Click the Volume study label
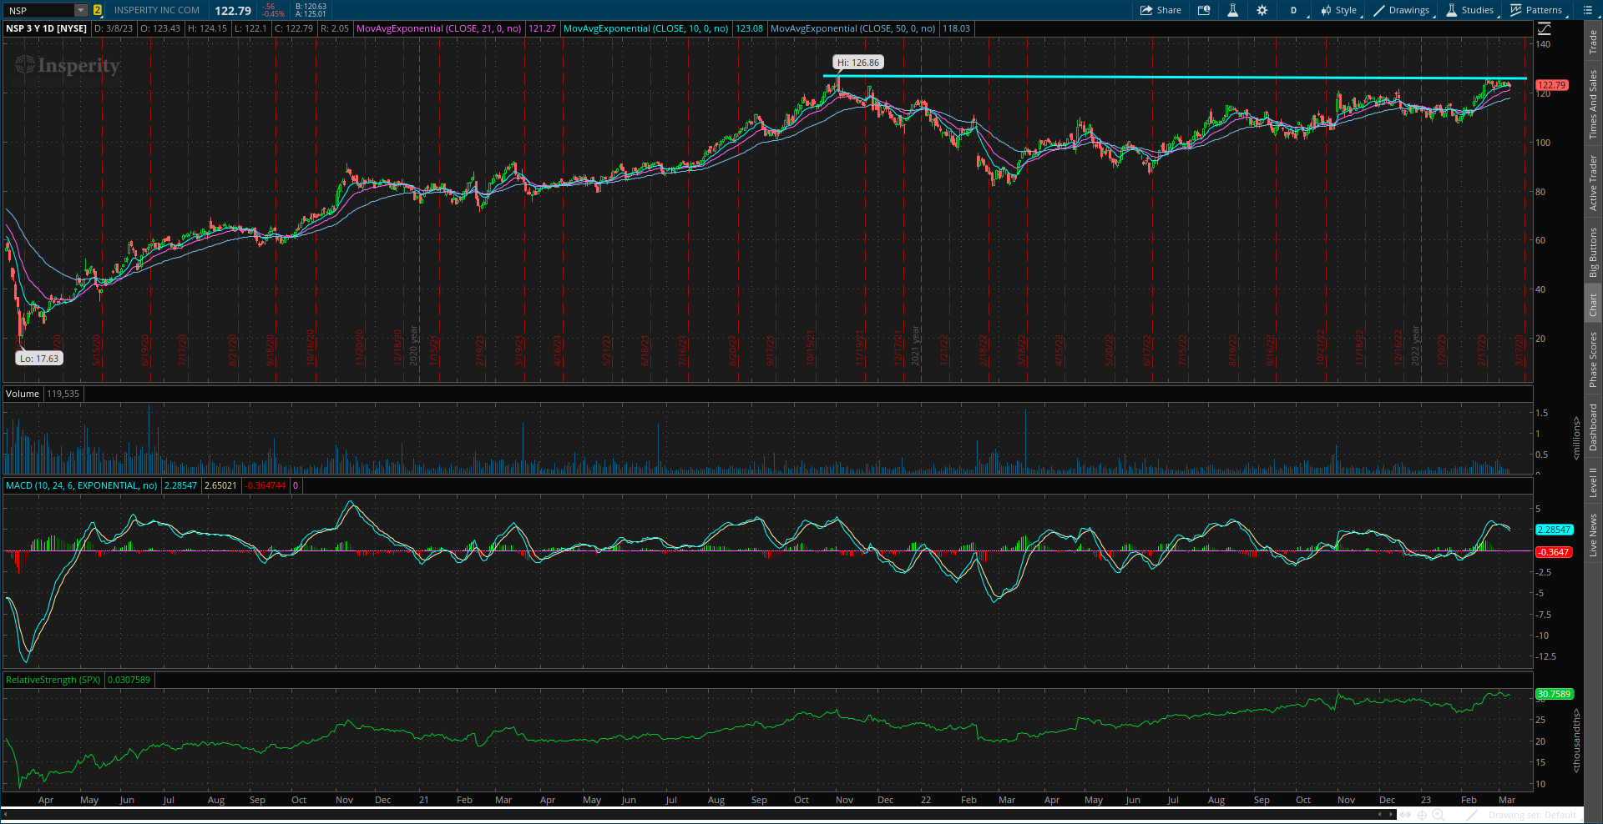The height and width of the screenshot is (824, 1603). pos(23,394)
